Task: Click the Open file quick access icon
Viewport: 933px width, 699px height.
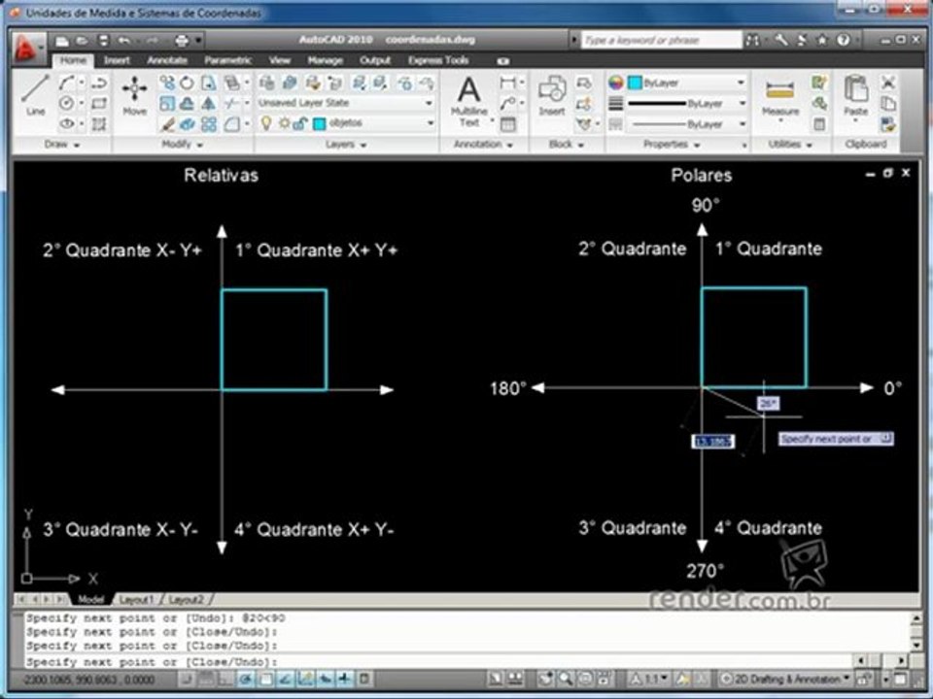Action: coord(82,41)
